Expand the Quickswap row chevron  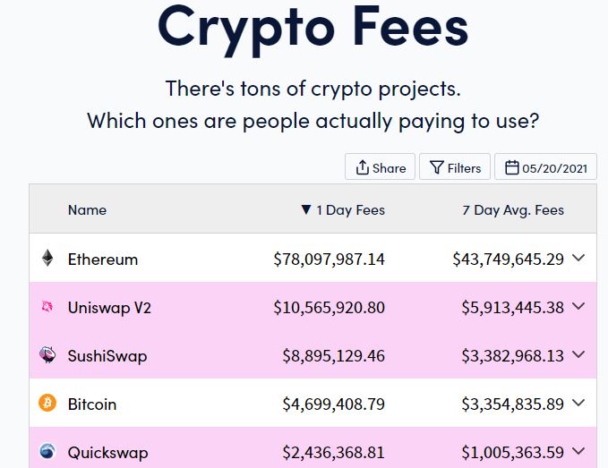pos(578,451)
